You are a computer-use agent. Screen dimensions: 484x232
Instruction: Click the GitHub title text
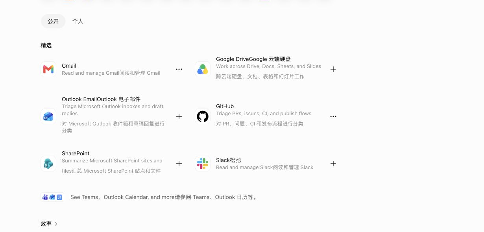tap(225, 106)
